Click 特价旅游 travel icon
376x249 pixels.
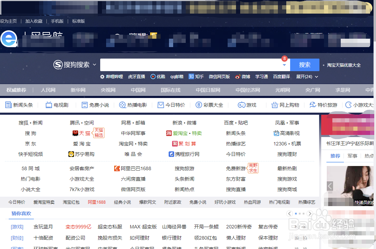click(x=313, y=105)
